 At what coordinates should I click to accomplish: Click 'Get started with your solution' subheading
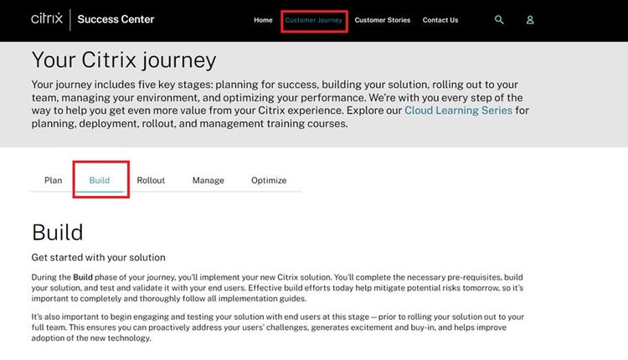tap(98, 258)
